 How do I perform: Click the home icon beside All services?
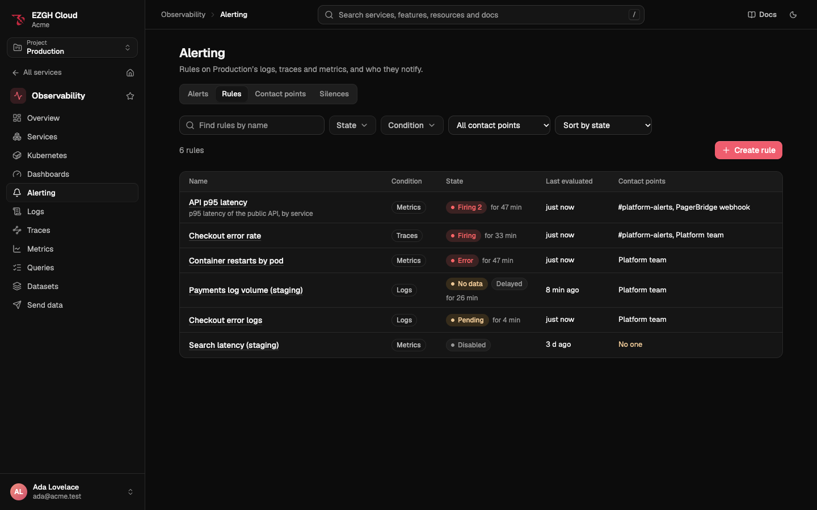point(130,73)
